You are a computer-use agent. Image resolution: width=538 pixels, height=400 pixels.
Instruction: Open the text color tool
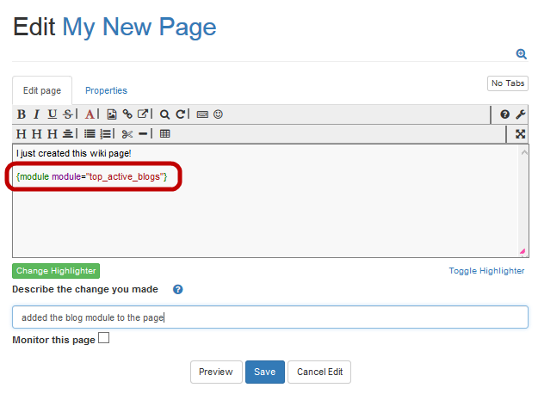pos(90,114)
